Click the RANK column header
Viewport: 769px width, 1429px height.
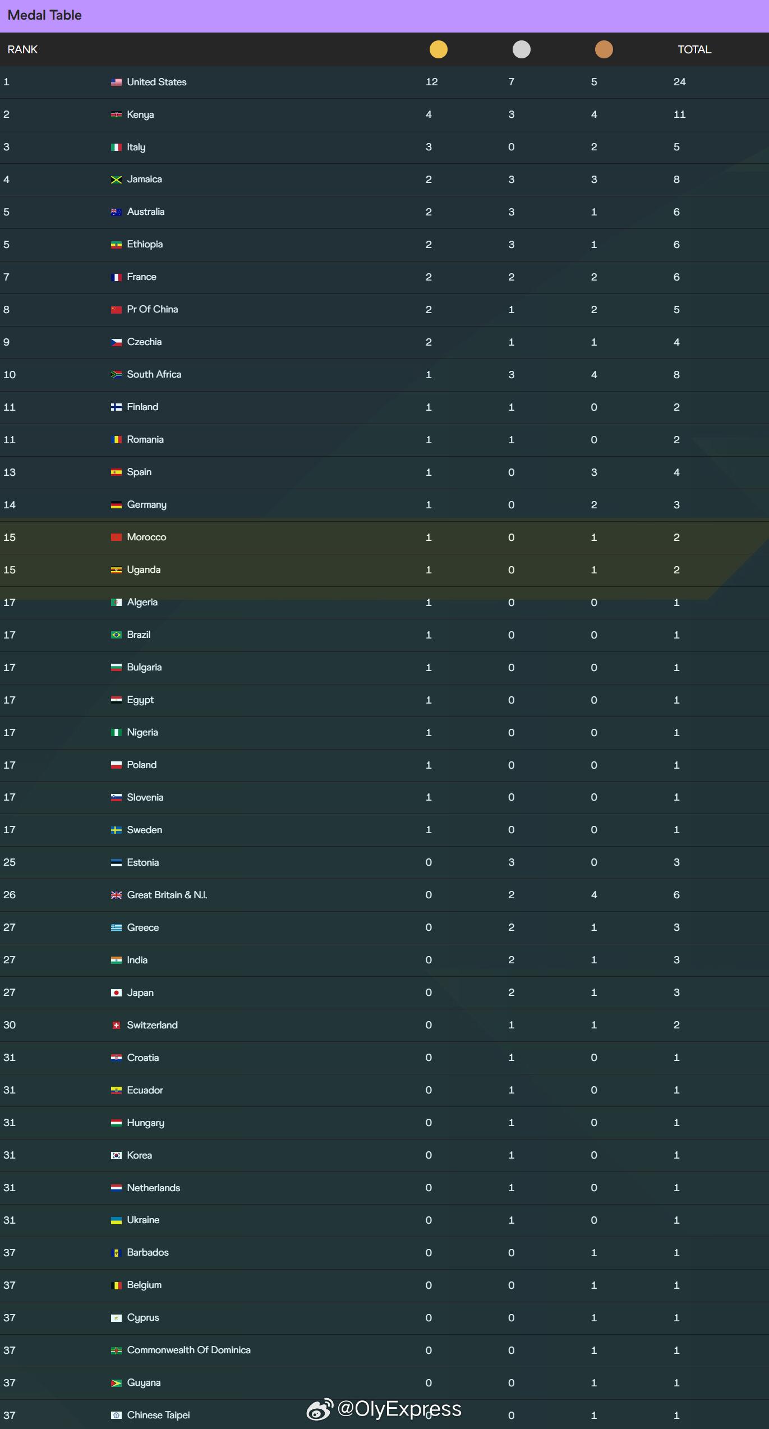pyautogui.click(x=22, y=49)
